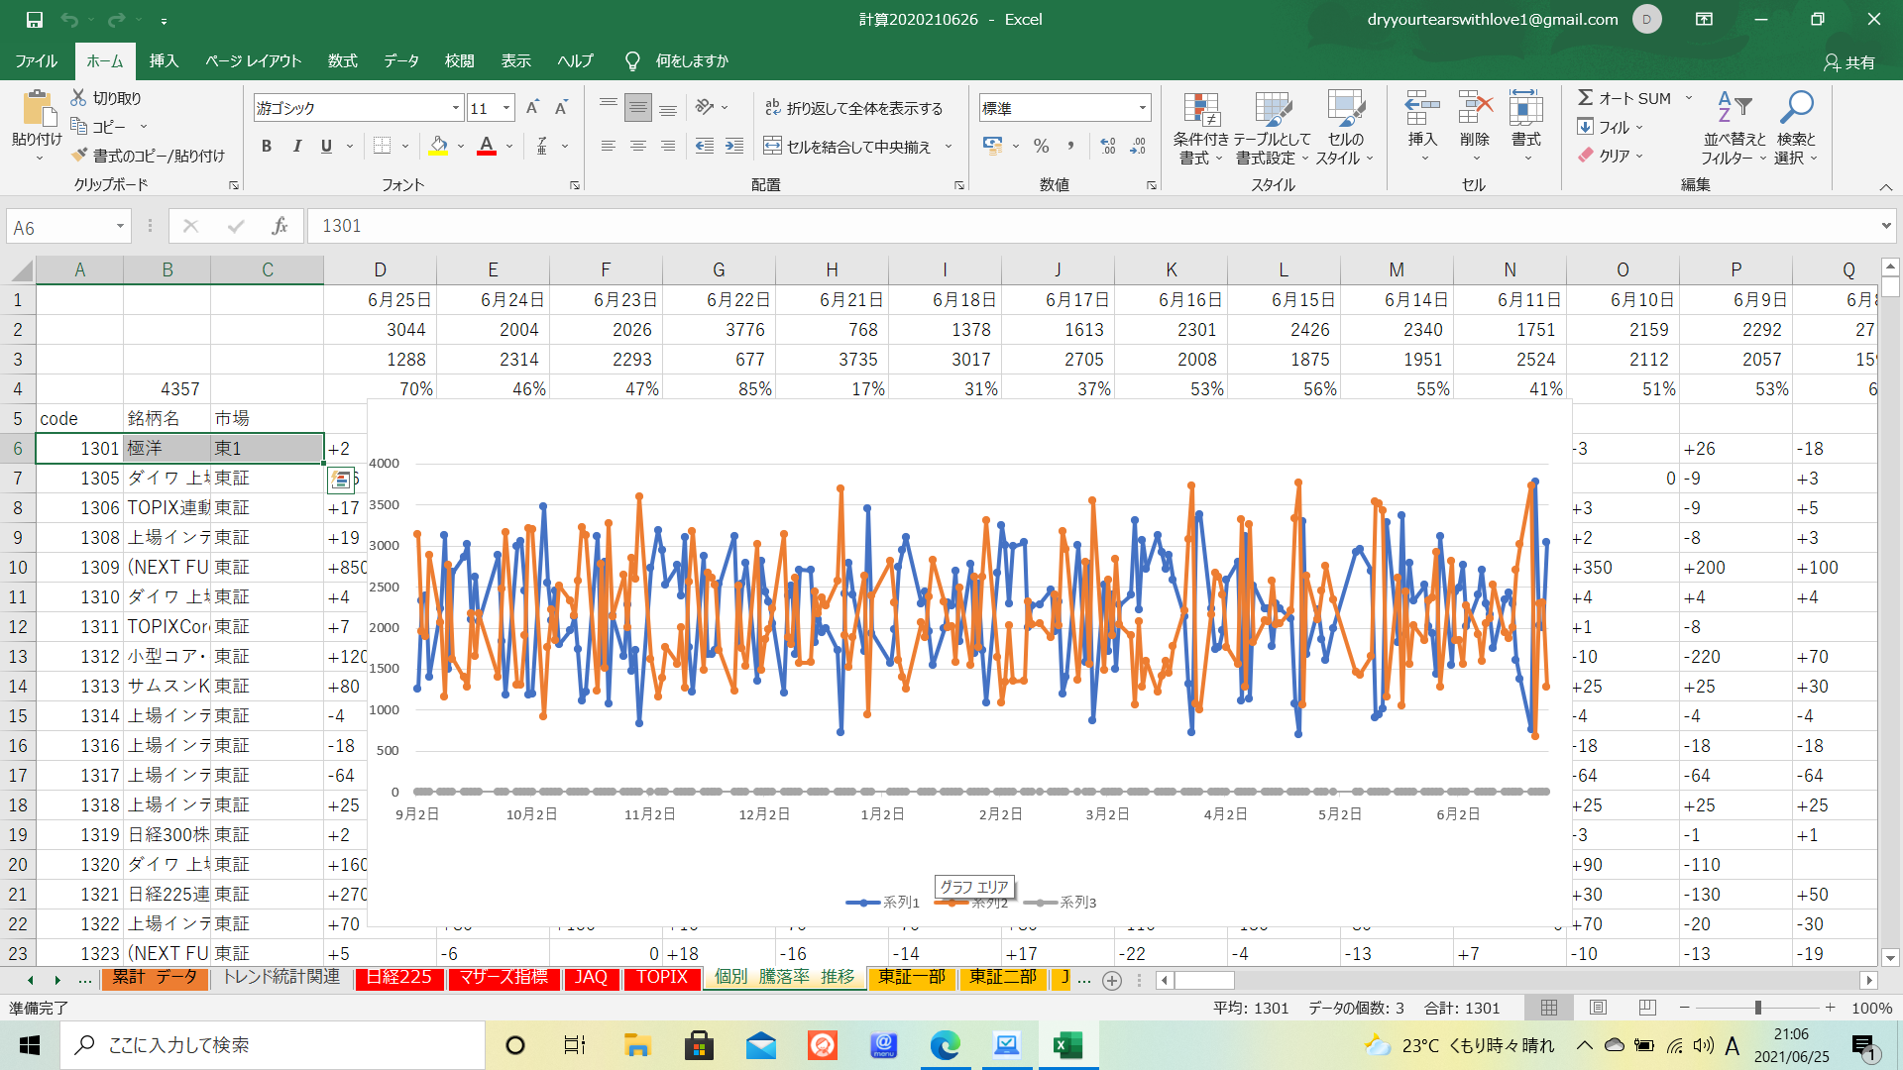Expand the number format combo box
This screenshot has height=1070, width=1903.
pyautogui.click(x=1143, y=108)
